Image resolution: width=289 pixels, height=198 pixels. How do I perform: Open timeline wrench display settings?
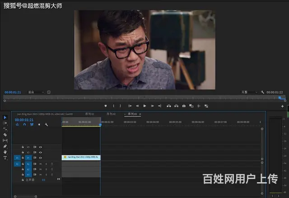(46, 125)
